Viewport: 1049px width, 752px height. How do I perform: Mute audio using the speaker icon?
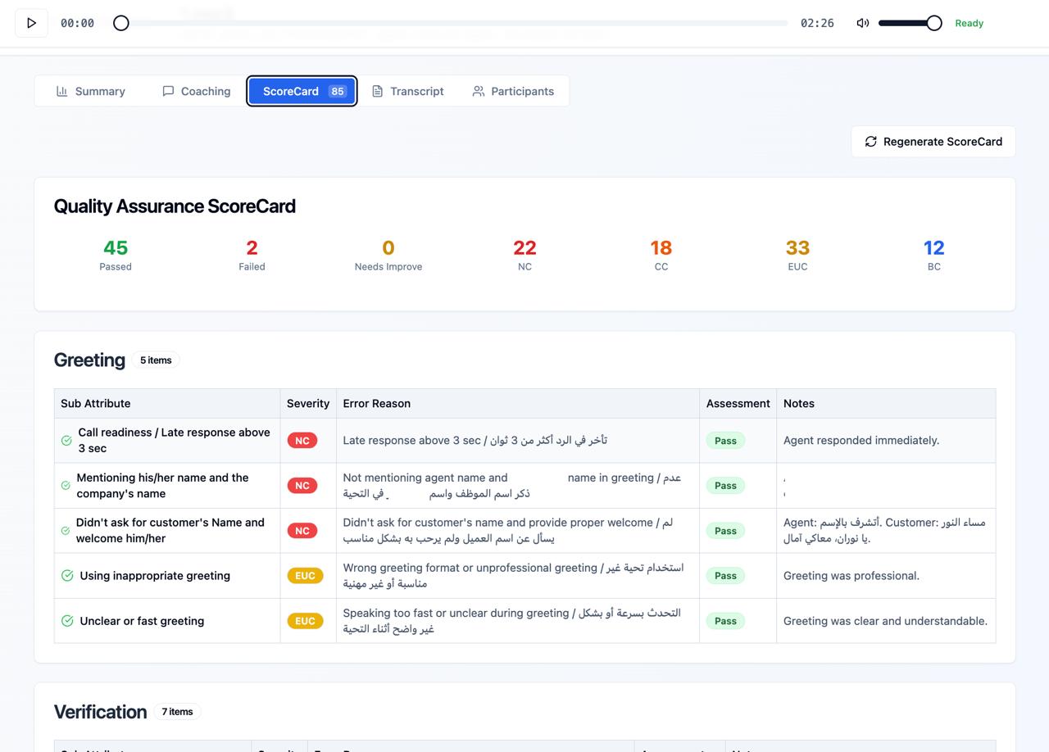click(x=862, y=23)
